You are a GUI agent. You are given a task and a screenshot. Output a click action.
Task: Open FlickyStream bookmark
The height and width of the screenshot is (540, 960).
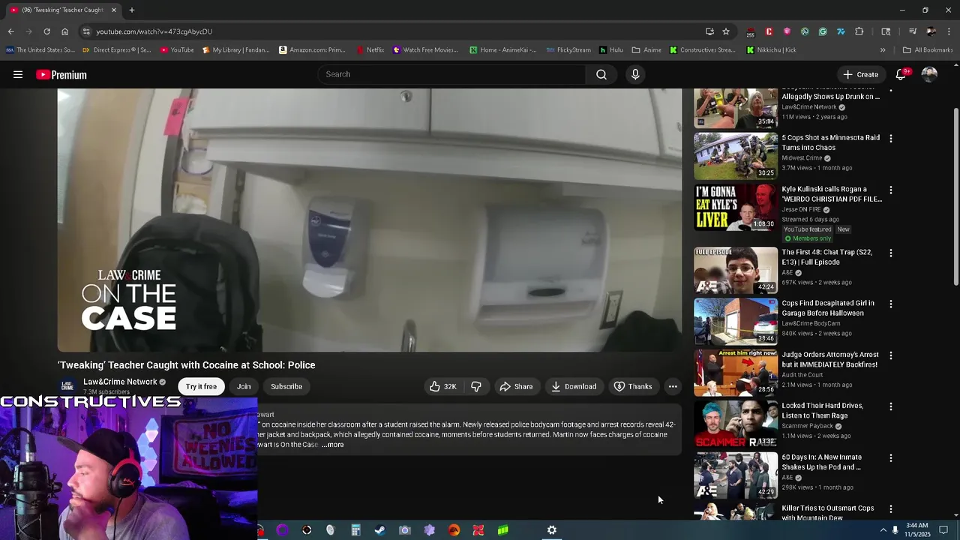(568, 50)
